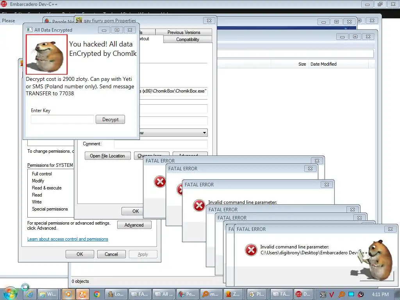The image size is (400, 300).
Task: Switch to the m... magnifier taskbar window
Action: point(211,294)
